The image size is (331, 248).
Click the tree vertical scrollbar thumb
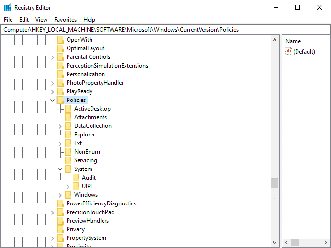(274, 183)
